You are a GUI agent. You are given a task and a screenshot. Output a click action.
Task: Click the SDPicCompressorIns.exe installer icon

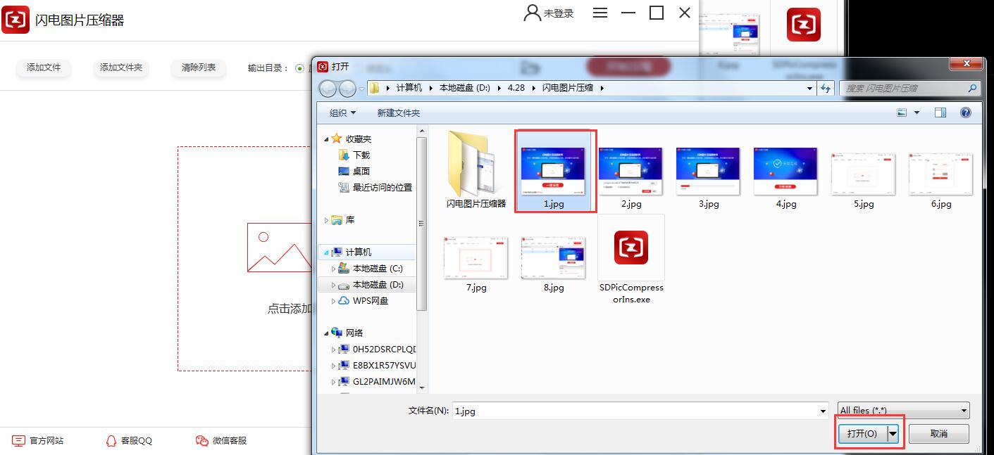tap(630, 248)
